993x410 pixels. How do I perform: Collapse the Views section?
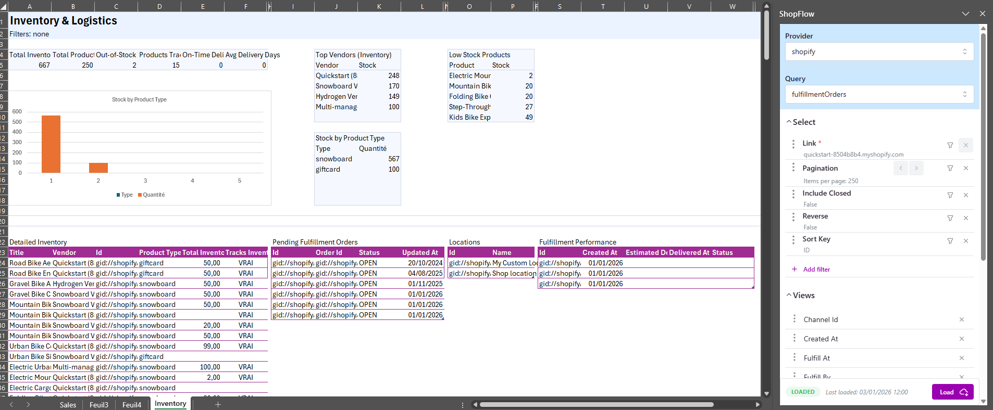click(801, 296)
